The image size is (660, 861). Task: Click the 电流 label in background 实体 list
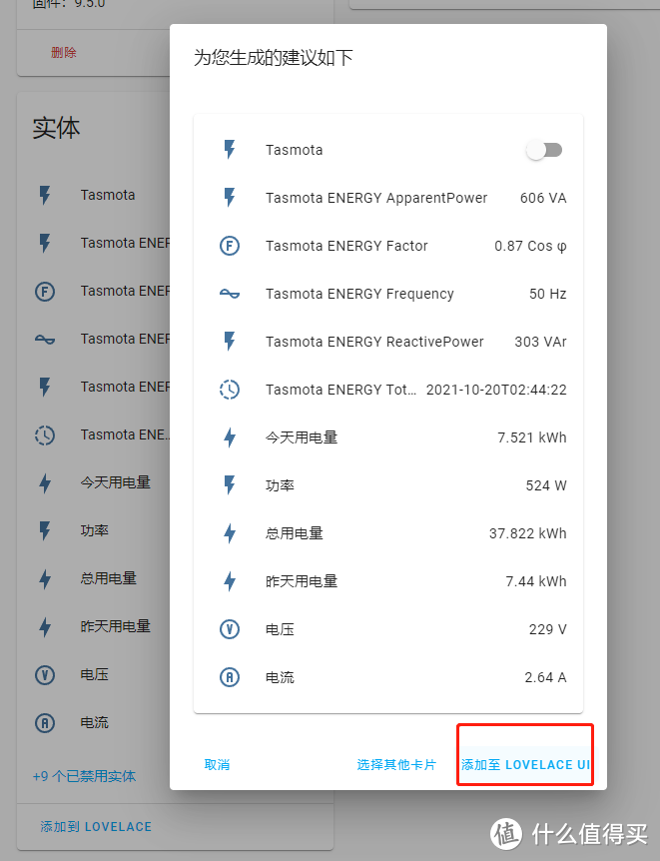(x=95, y=722)
